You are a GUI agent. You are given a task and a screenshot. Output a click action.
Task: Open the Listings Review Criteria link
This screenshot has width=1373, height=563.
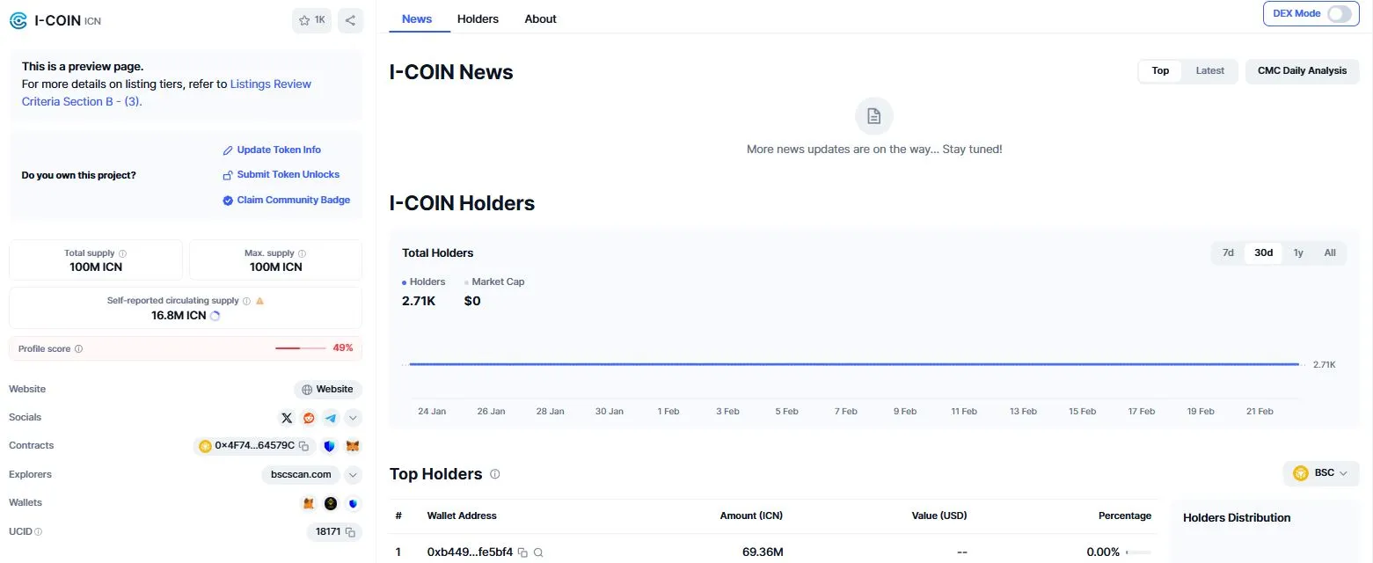coord(271,84)
